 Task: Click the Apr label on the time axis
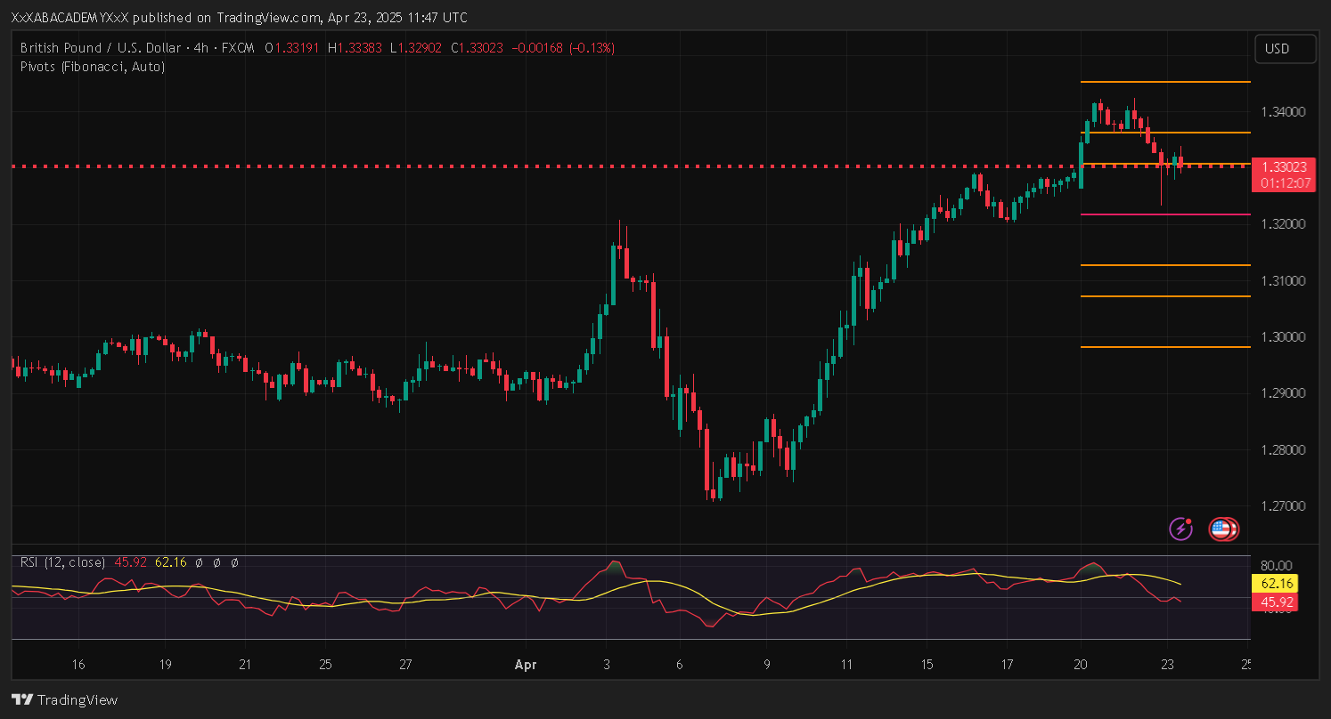[x=525, y=664]
